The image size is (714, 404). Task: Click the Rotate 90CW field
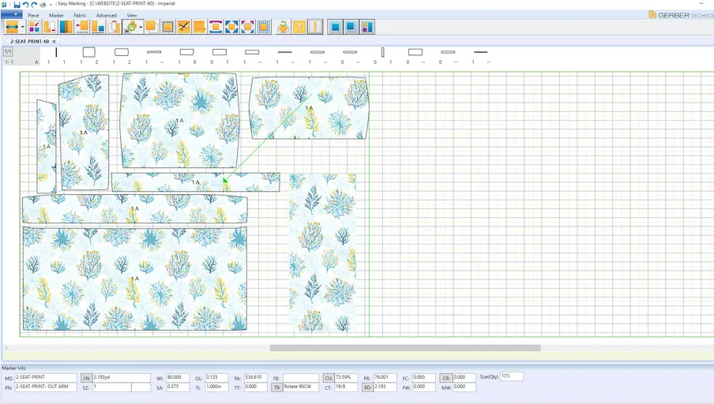[x=301, y=387]
